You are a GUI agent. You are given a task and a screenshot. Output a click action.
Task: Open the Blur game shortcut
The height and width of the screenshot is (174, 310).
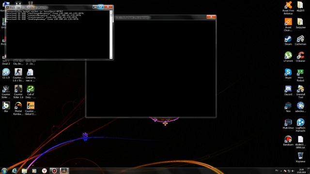click(x=6, y=107)
